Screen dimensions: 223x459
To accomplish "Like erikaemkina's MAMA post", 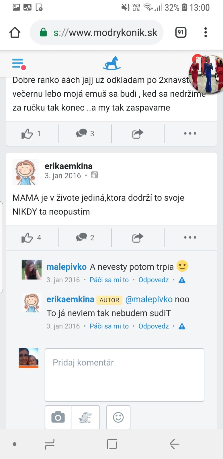I will [x=32, y=238].
